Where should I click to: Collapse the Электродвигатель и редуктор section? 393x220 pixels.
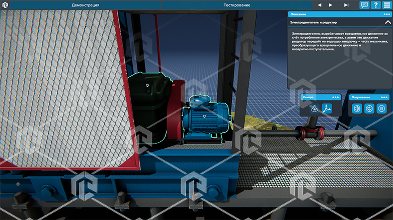pyautogui.click(x=387, y=23)
